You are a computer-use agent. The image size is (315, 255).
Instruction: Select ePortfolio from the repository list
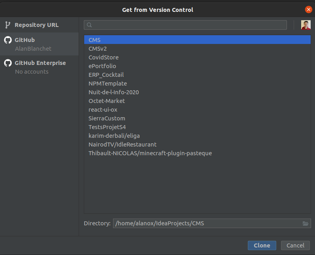tap(102, 66)
